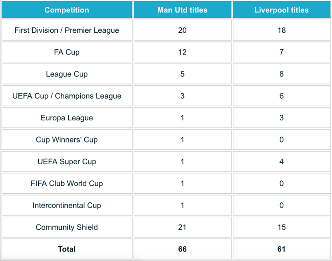Viewport: 332px width, 261px height.
Task: Select the Community Shield competition cell
Action: [x=67, y=227]
